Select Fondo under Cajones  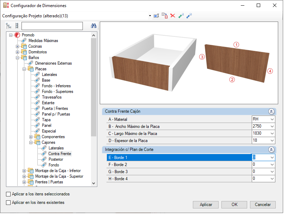point(54,165)
